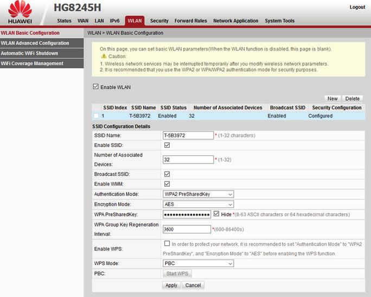Open Automatic WiFi Shutdown in sidebar
Screen dimensions: 371x297
(x=42, y=53)
